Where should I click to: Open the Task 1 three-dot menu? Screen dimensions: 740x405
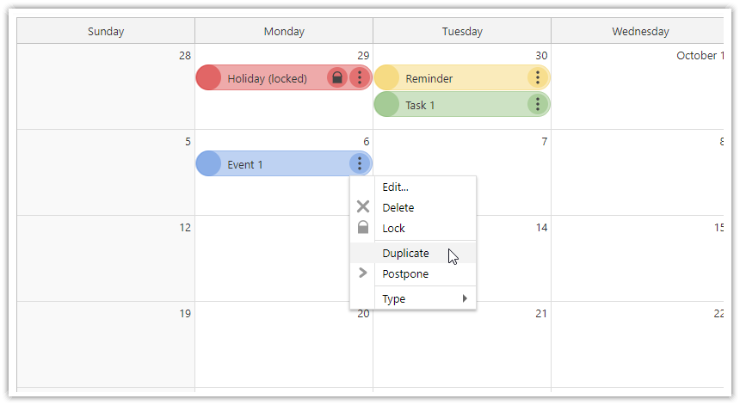538,105
